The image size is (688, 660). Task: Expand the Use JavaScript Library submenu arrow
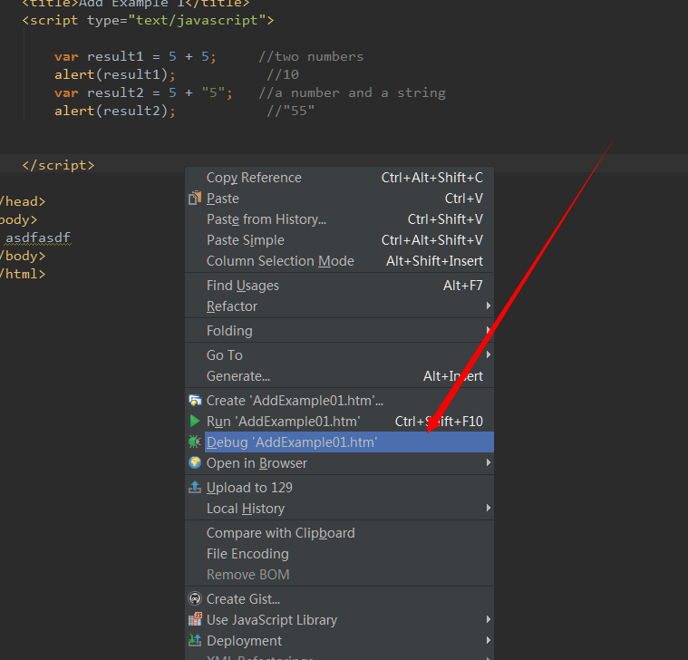pyautogui.click(x=489, y=619)
